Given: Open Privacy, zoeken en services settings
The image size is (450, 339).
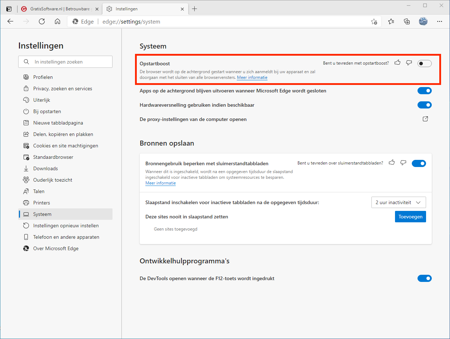Looking at the screenshot, I should [62, 88].
